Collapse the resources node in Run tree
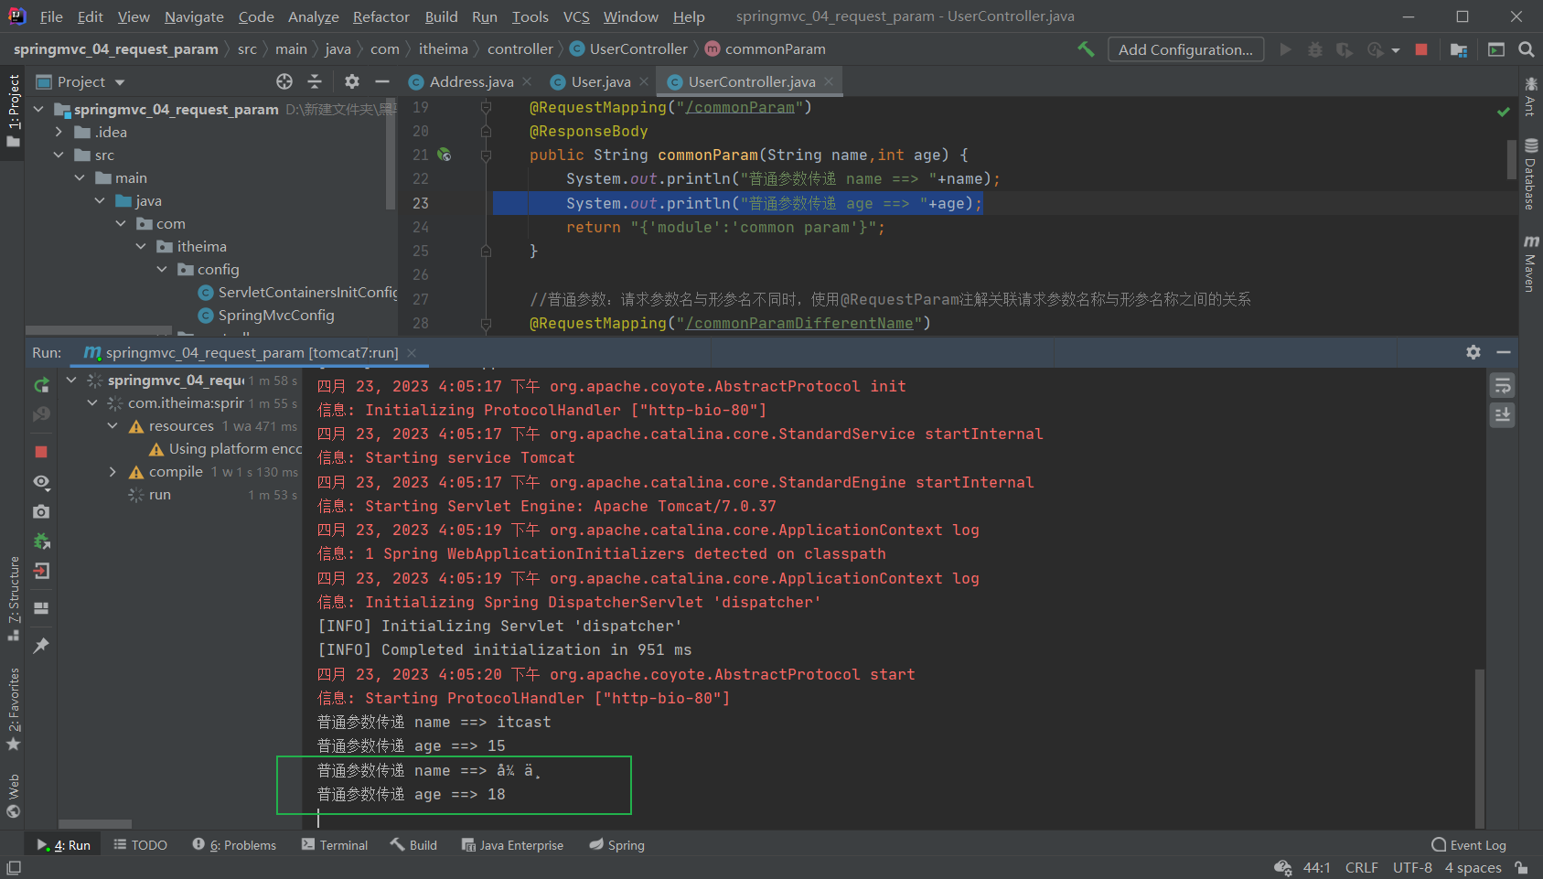Image resolution: width=1543 pixels, height=879 pixels. coord(113,426)
